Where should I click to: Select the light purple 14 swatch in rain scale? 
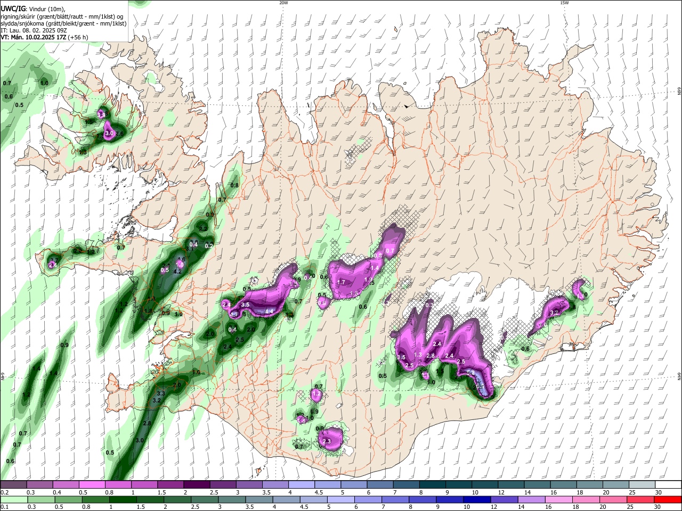[x=531, y=500]
